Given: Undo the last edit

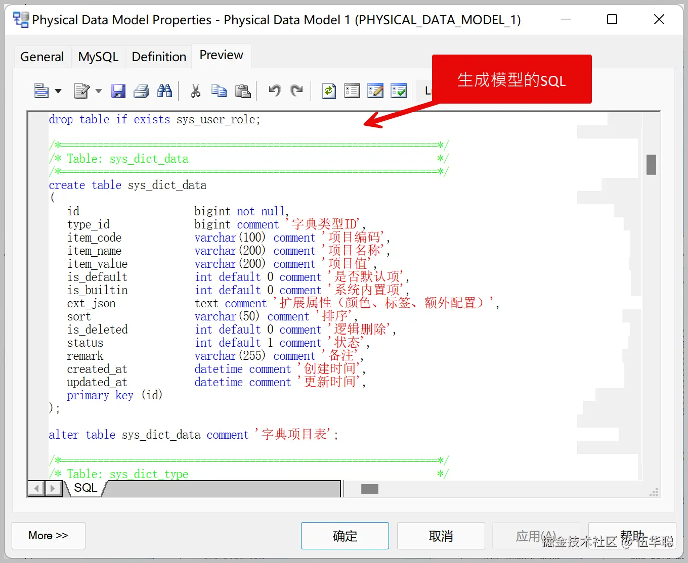Looking at the screenshot, I should pyautogui.click(x=274, y=90).
